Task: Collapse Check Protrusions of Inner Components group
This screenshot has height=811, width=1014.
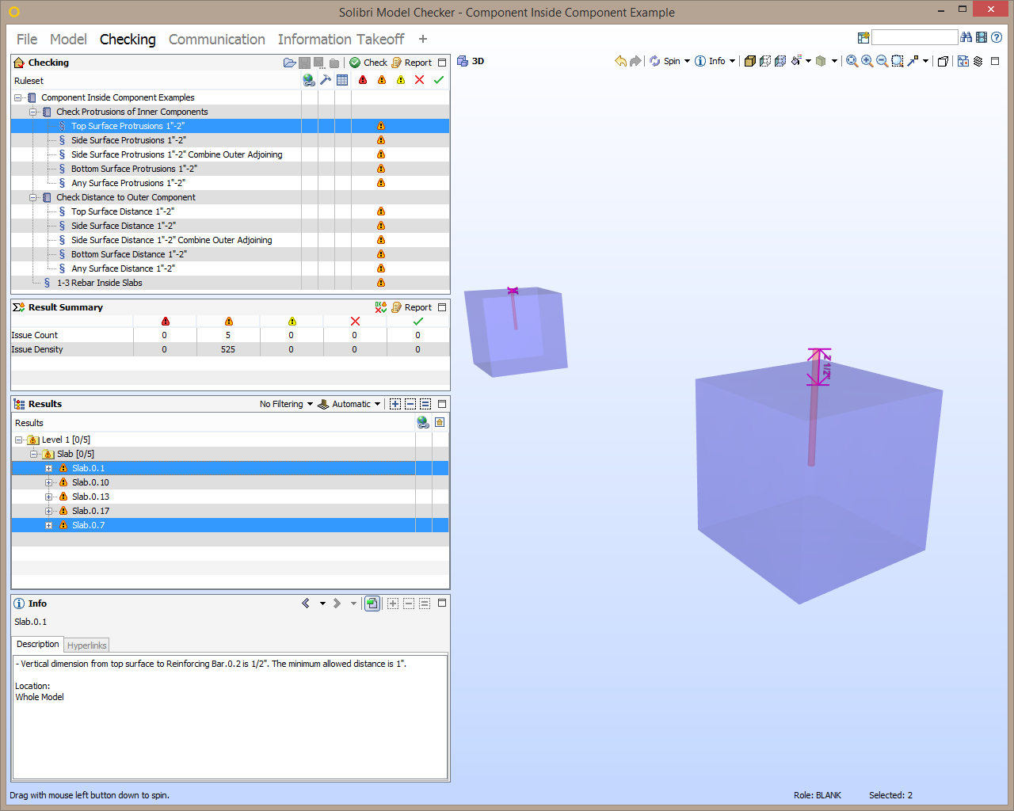Action: [x=33, y=112]
